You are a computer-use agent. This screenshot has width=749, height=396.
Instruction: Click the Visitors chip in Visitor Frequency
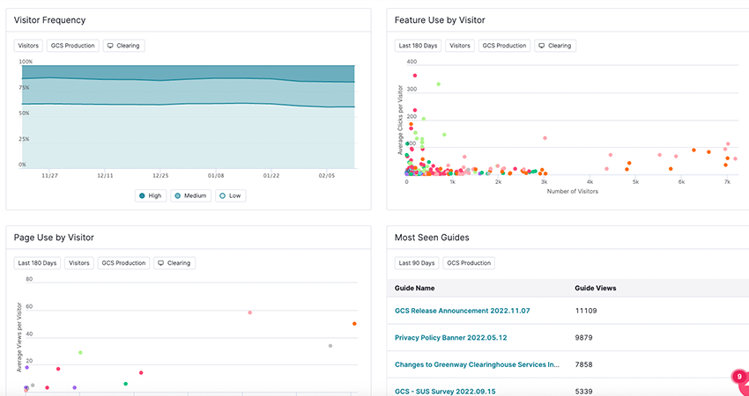(29, 46)
